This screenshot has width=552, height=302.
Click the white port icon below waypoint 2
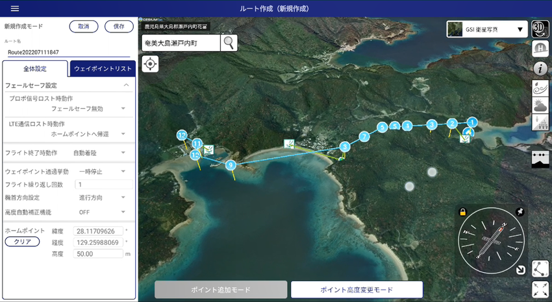(x=465, y=139)
